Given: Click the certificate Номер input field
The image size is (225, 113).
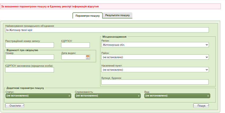Looking at the screenshot, I should coord(30,57).
